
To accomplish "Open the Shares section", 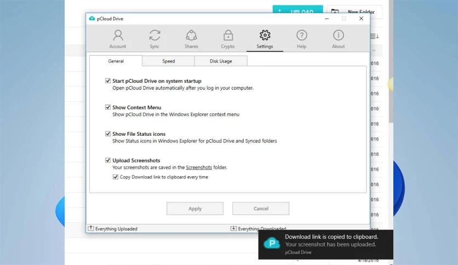I will (x=191, y=39).
